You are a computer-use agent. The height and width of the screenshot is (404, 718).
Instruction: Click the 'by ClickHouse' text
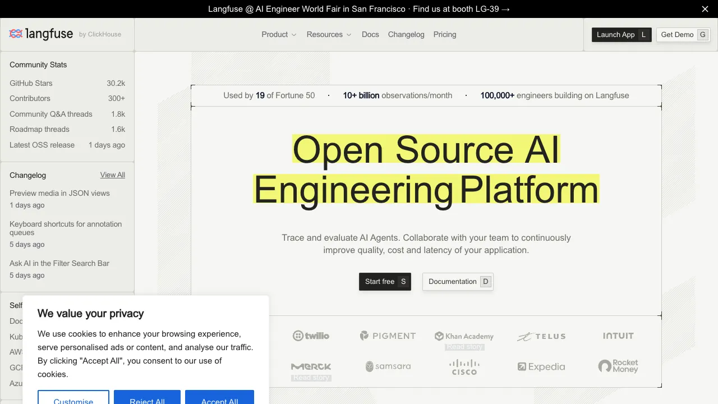pos(100,34)
